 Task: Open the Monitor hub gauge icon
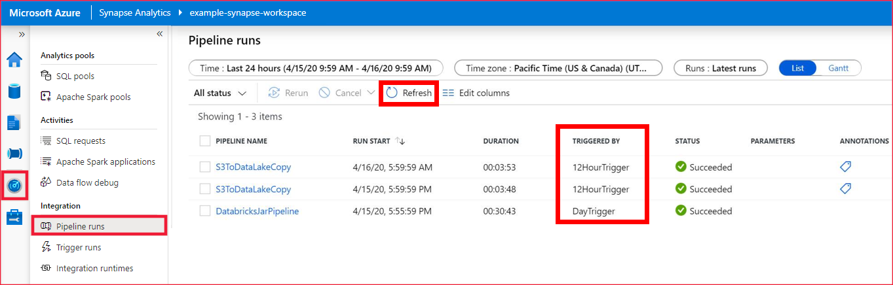(14, 186)
